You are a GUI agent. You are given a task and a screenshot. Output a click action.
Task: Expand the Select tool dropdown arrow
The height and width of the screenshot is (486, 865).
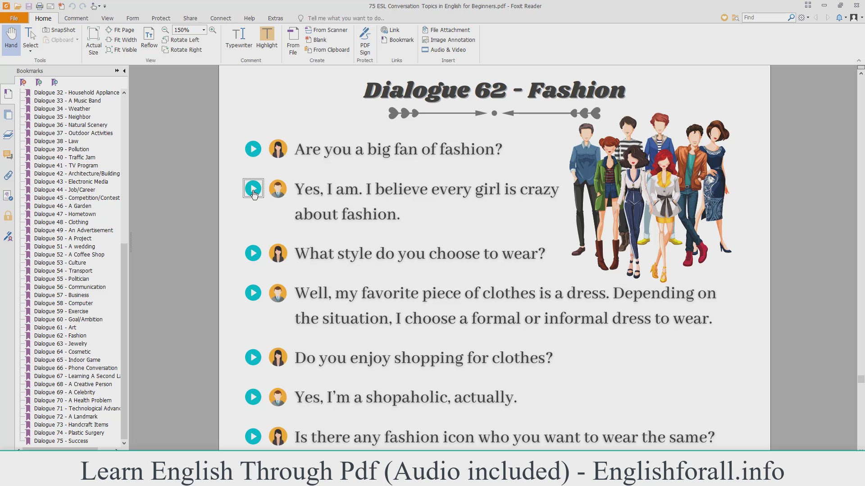(31, 51)
